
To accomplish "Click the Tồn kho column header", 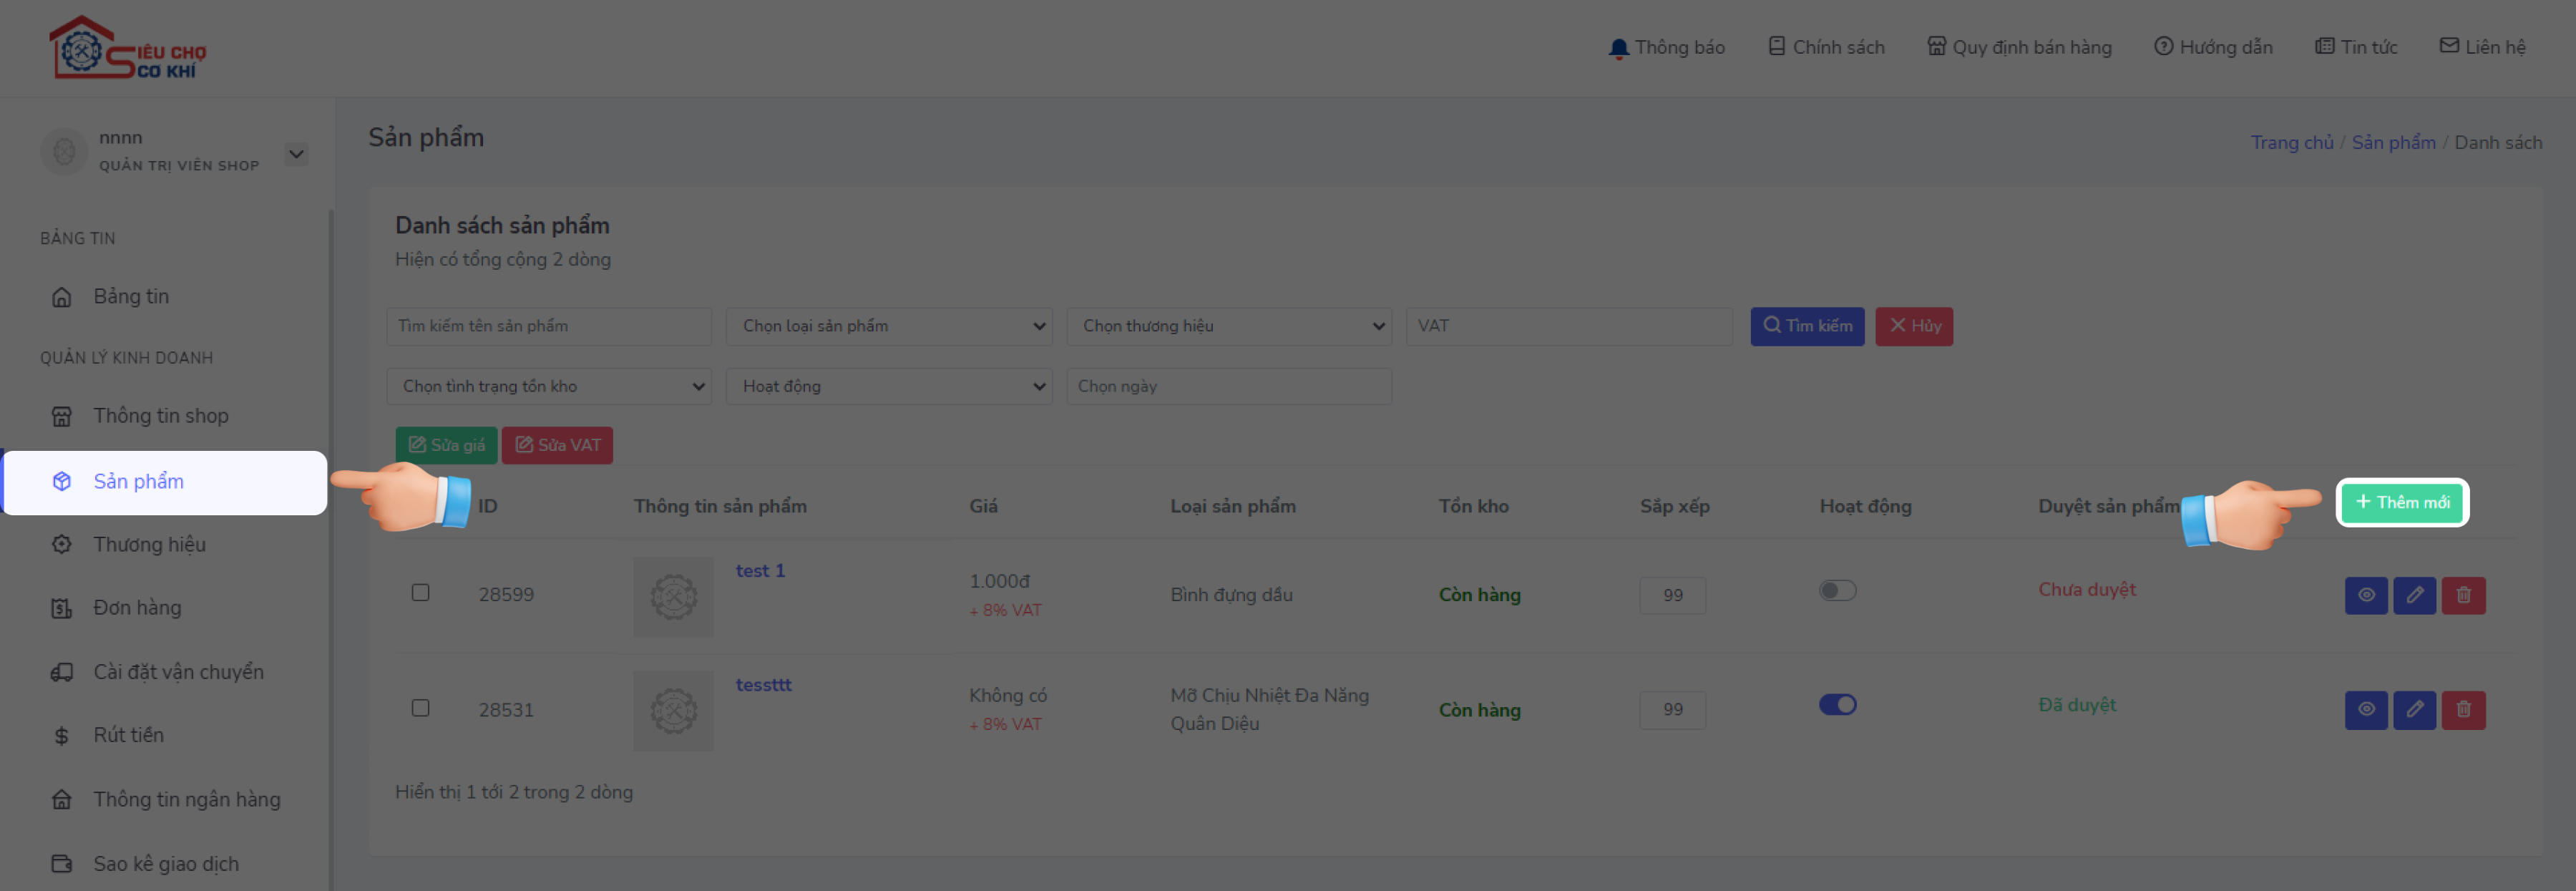I will coord(1473,506).
